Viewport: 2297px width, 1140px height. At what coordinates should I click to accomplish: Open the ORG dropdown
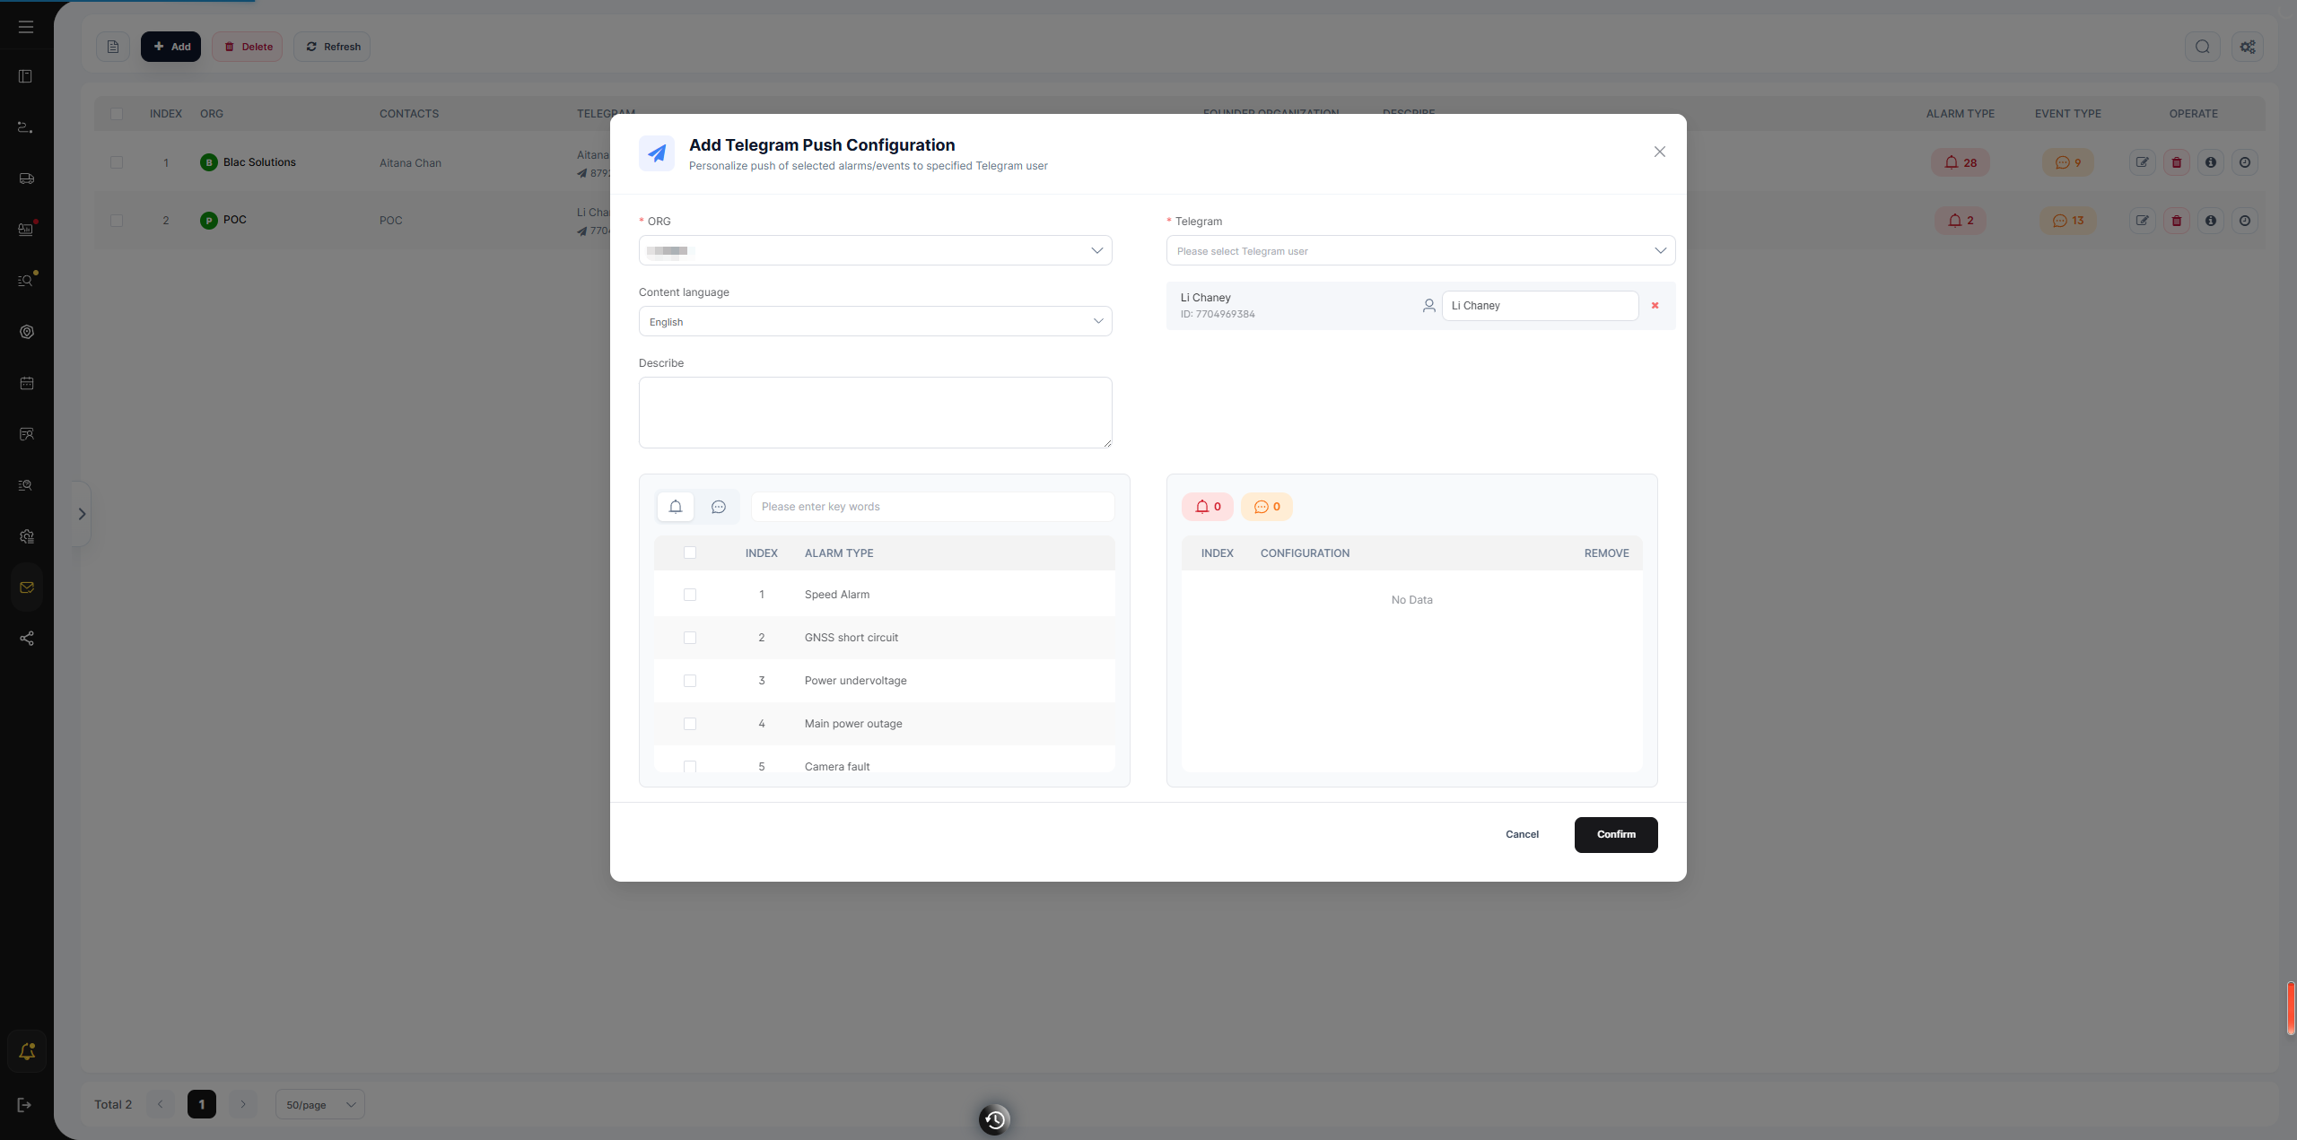[875, 250]
